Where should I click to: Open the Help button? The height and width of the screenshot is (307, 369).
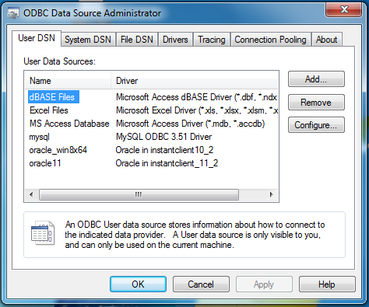click(x=327, y=284)
